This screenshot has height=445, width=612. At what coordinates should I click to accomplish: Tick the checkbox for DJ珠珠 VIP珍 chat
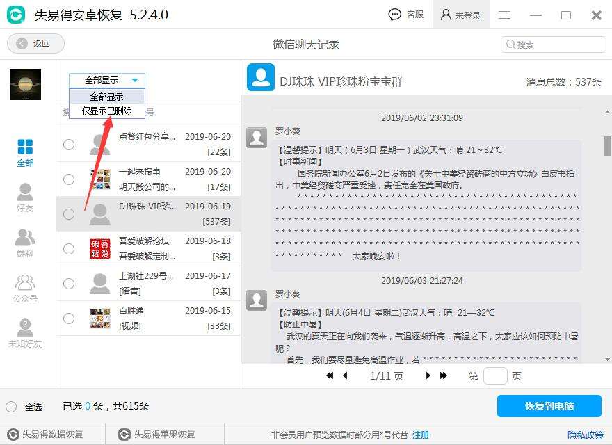(x=69, y=214)
